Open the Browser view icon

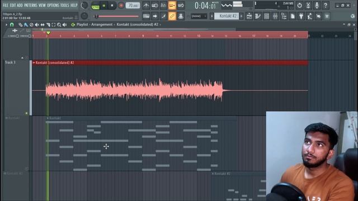284,16
